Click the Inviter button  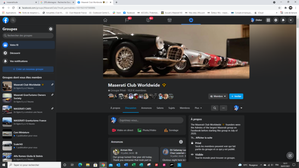coord(236,96)
